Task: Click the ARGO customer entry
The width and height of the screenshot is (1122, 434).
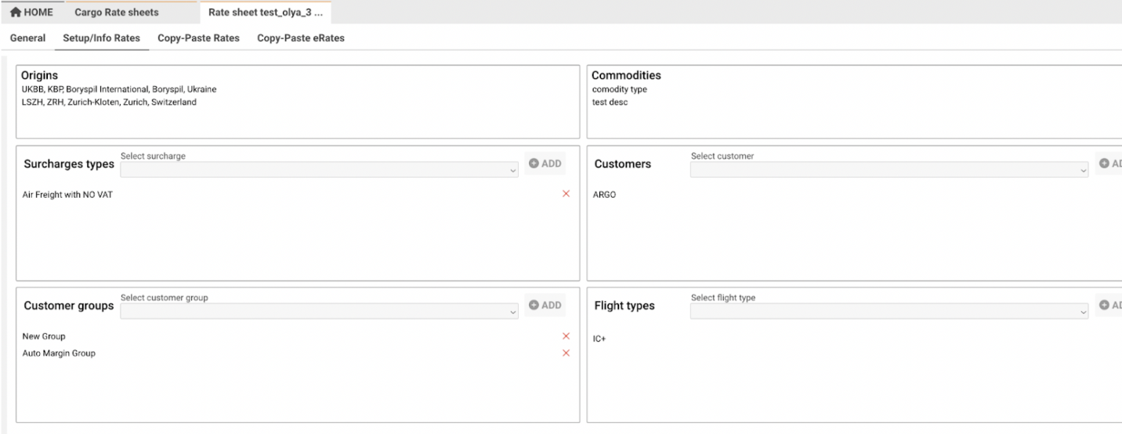Action: (x=604, y=195)
